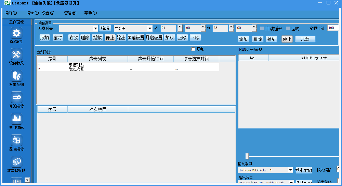The height and width of the screenshot is (186, 342).
Task: Open the 数控编辑 icon in sidebar
Action: click(x=16, y=140)
